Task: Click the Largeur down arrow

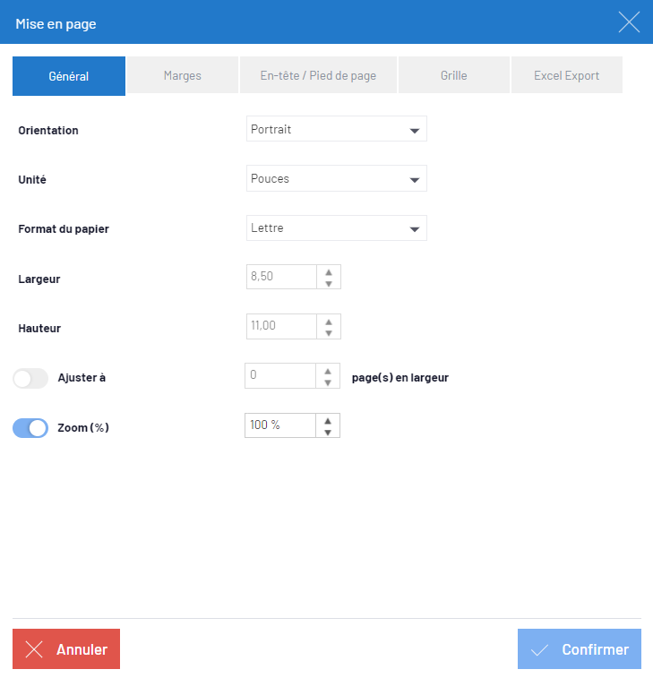Action: click(x=328, y=283)
